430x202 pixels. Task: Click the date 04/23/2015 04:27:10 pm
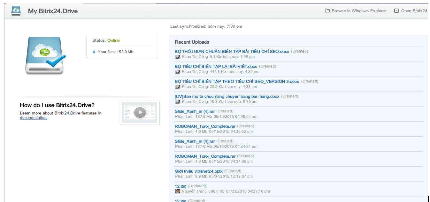click(x=248, y=191)
